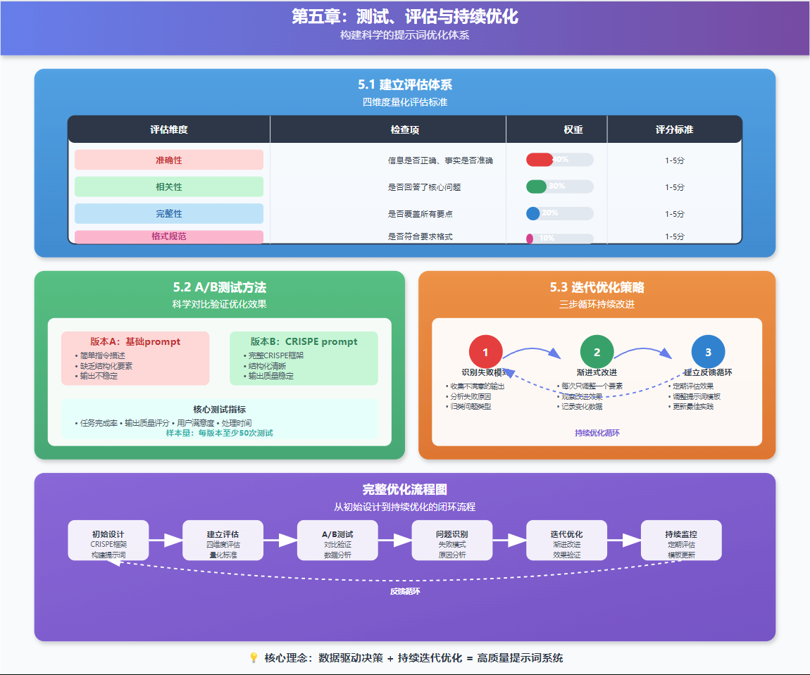810x675 pixels.
Task: Select the 格式规范 dimension tag
Action: pos(169,236)
